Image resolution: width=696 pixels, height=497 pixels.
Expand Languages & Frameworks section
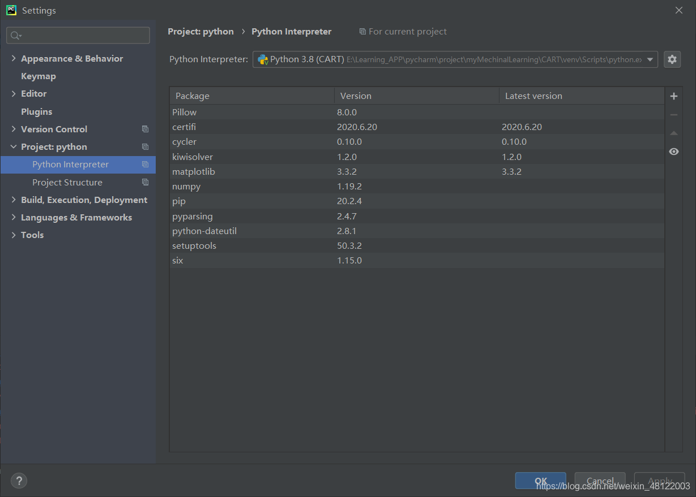pos(14,217)
